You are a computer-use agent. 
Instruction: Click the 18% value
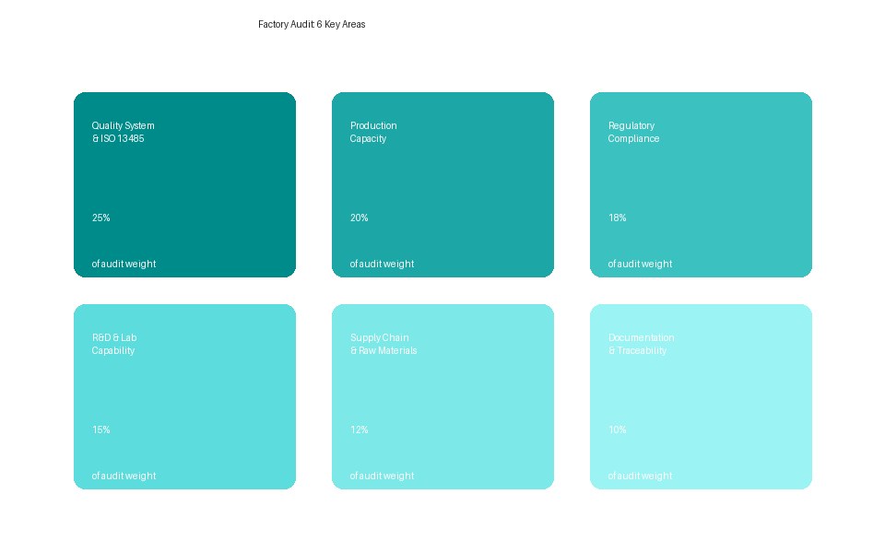coord(617,218)
